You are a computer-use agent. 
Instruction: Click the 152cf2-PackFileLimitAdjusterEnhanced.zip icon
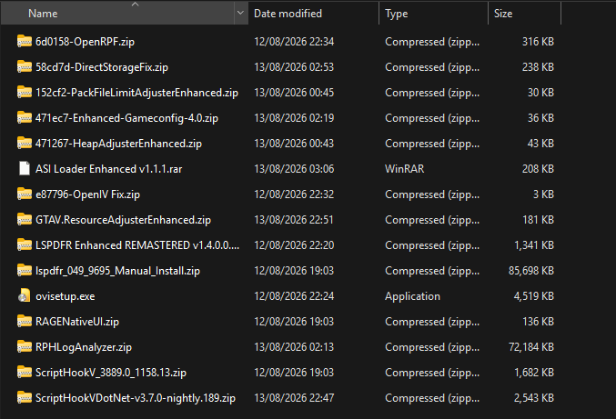coord(25,92)
